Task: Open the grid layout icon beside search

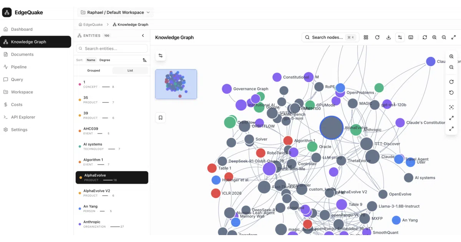Action: coord(366,37)
